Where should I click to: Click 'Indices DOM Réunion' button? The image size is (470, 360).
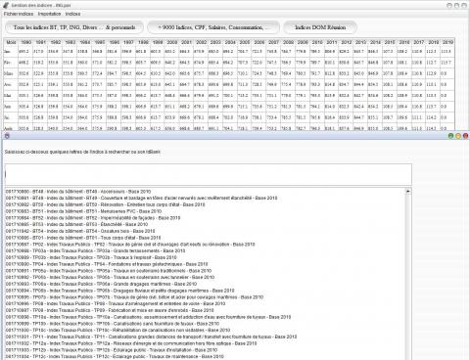coord(320,27)
